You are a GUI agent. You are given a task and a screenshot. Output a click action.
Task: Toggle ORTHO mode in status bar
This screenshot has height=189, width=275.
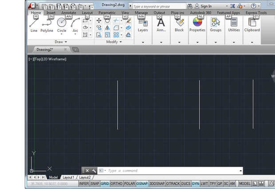117,184
